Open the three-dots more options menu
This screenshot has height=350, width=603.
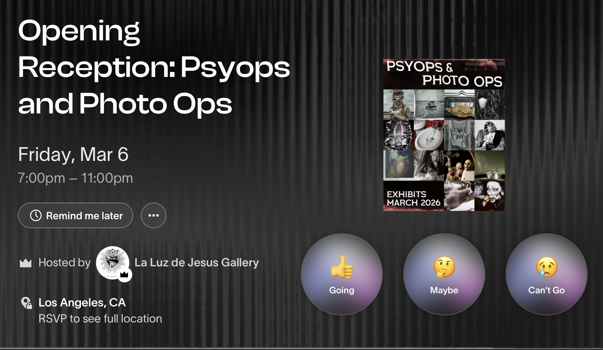click(x=154, y=215)
